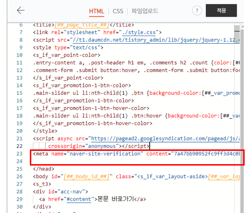Image resolution: width=247 pixels, height=213 pixels.
Task: Click line number 10 in the gutter
Action: [x=19, y=55]
